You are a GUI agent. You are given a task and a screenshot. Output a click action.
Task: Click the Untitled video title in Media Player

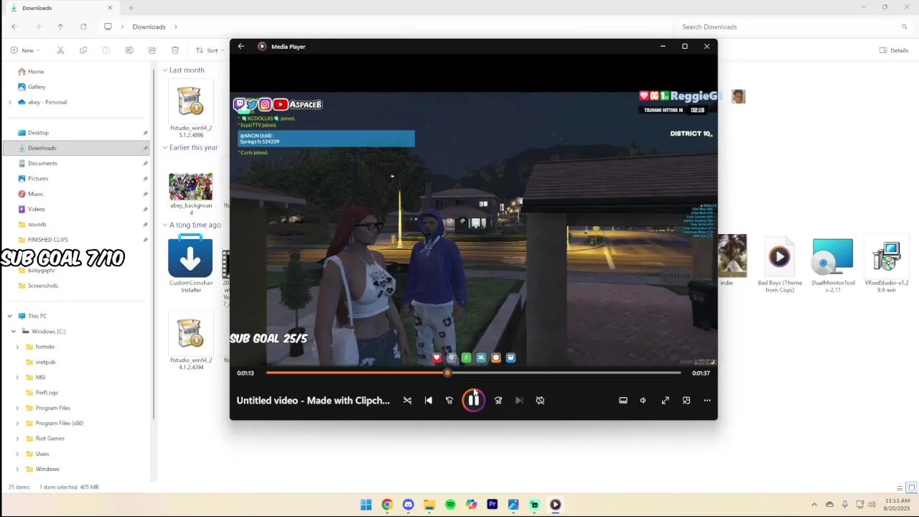coord(313,401)
